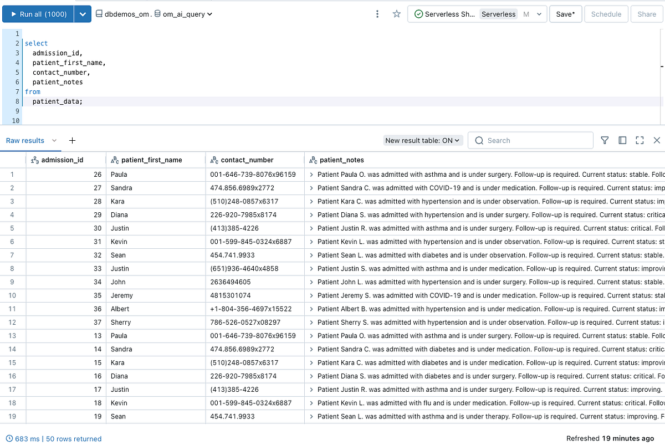Click the search magnifier in the results panel
Viewport: 665px width, 445px height.
tap(479, 140)
